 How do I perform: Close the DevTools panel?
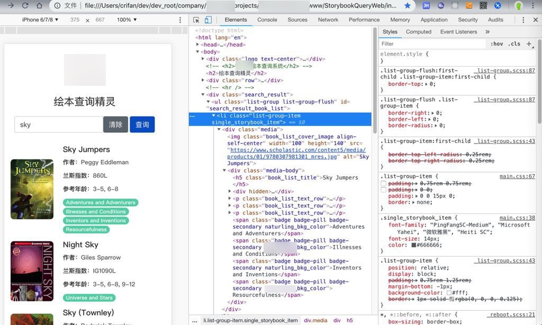536,20
